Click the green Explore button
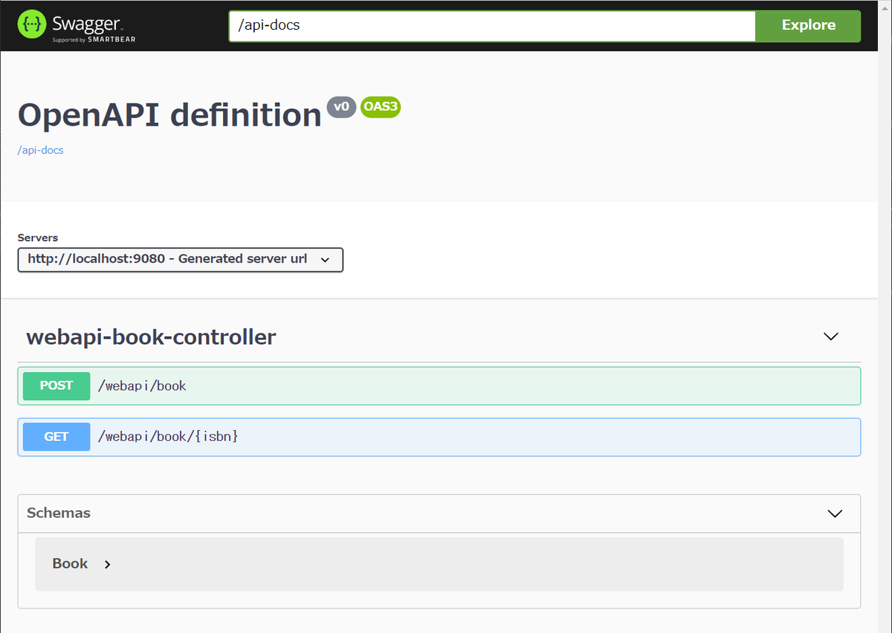The image size is (892, 633). [808, 25]
